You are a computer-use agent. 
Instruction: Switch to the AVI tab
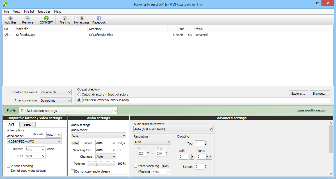pyautogui.click(x=11, y=124)
